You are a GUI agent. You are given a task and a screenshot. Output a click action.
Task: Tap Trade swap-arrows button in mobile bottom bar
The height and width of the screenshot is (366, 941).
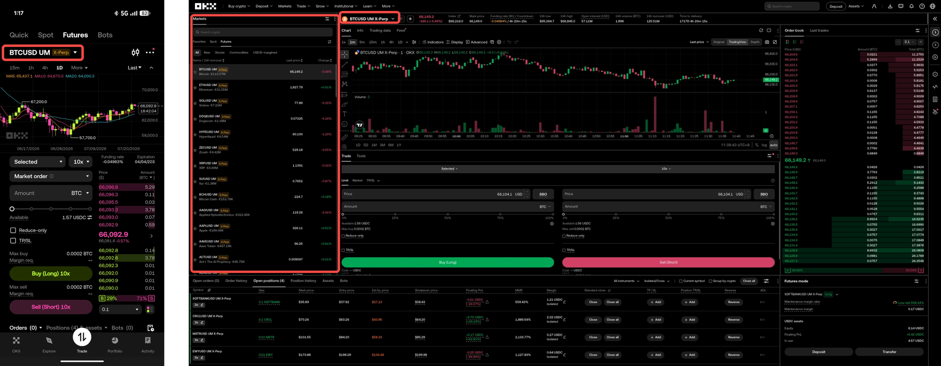pos(82,337)
